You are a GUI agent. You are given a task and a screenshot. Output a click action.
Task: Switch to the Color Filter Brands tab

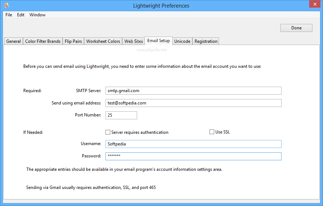coord(43,41)
